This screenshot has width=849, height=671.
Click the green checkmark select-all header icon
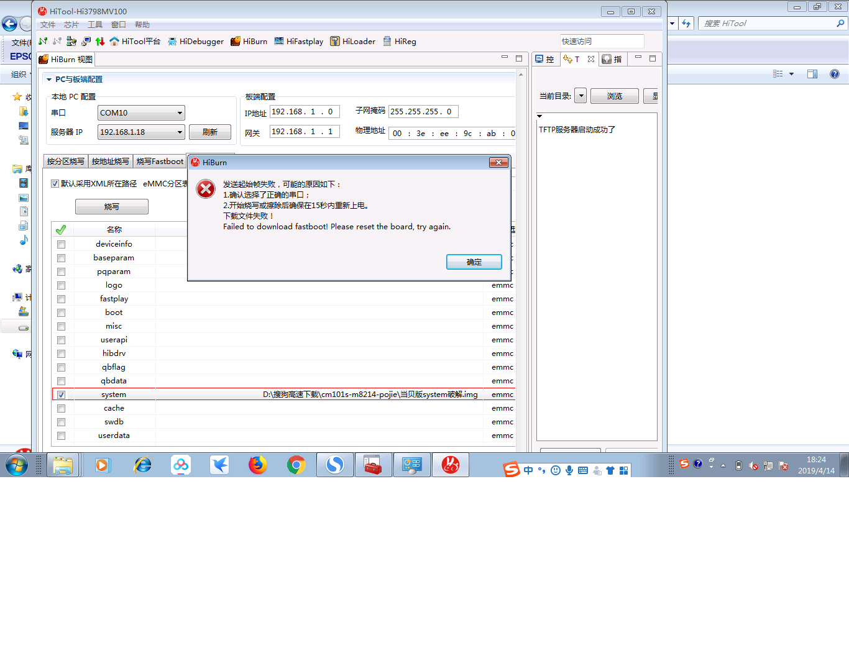[x=61, y=230]
